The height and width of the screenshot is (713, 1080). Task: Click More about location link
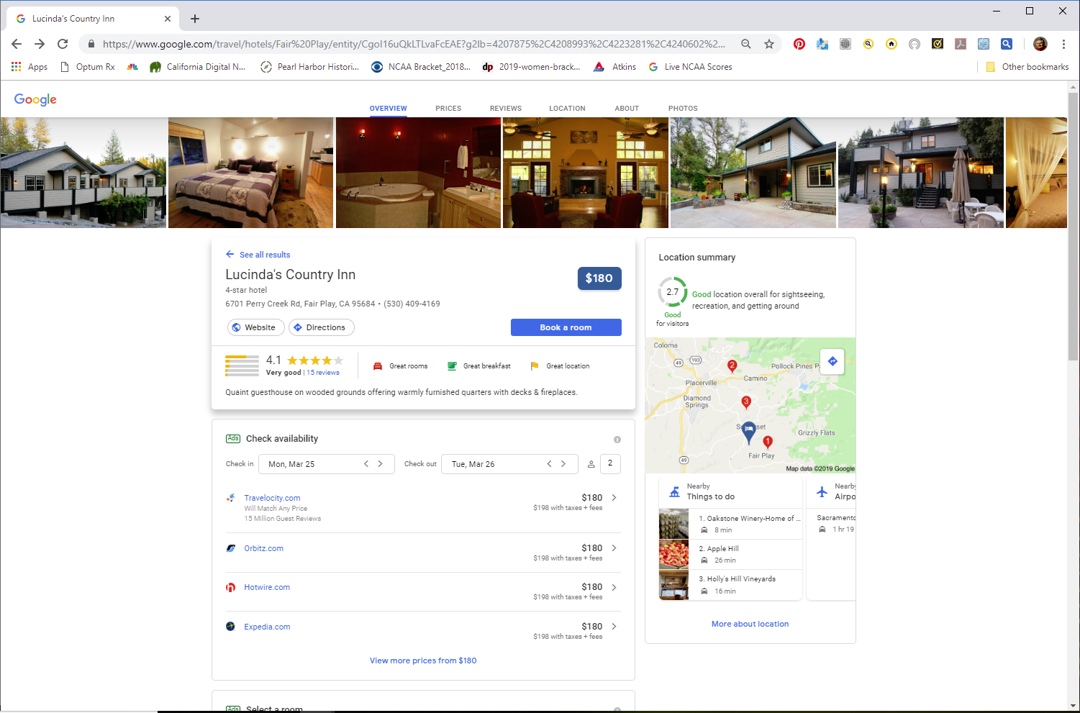coord(750,624)
